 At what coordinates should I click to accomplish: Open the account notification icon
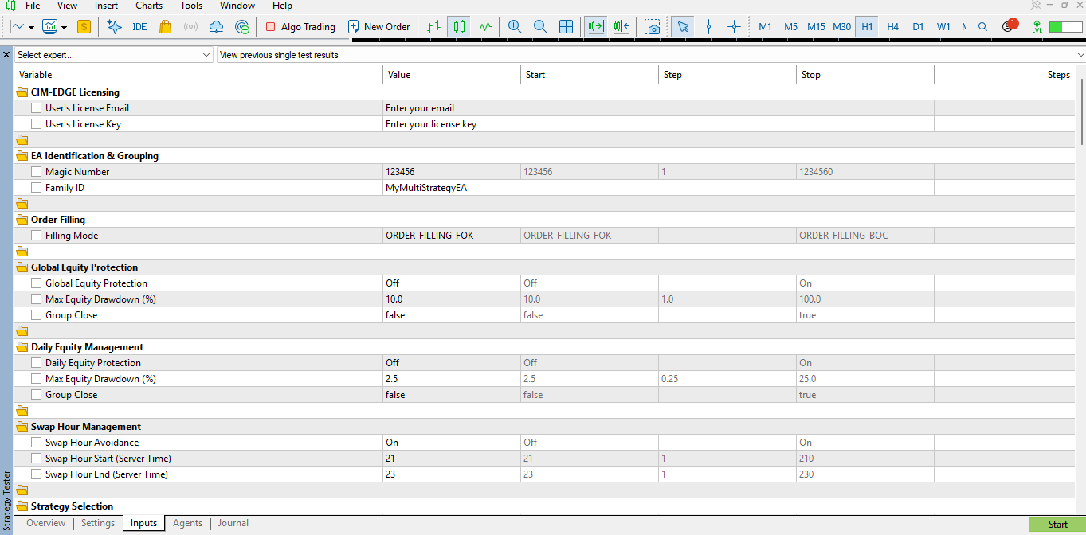(x=1009, y=26)
